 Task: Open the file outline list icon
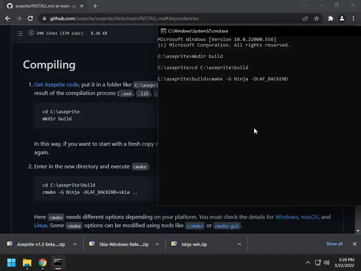20,34
